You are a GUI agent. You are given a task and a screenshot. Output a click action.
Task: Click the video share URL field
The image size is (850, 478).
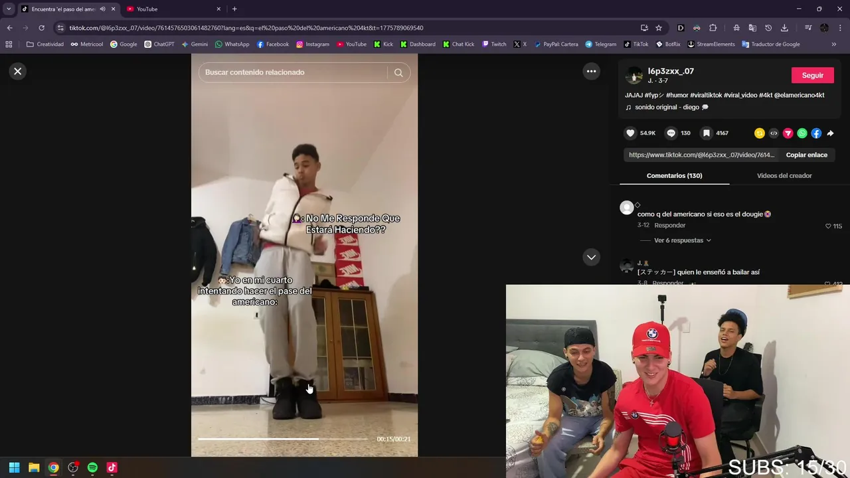tap(701, 155)
